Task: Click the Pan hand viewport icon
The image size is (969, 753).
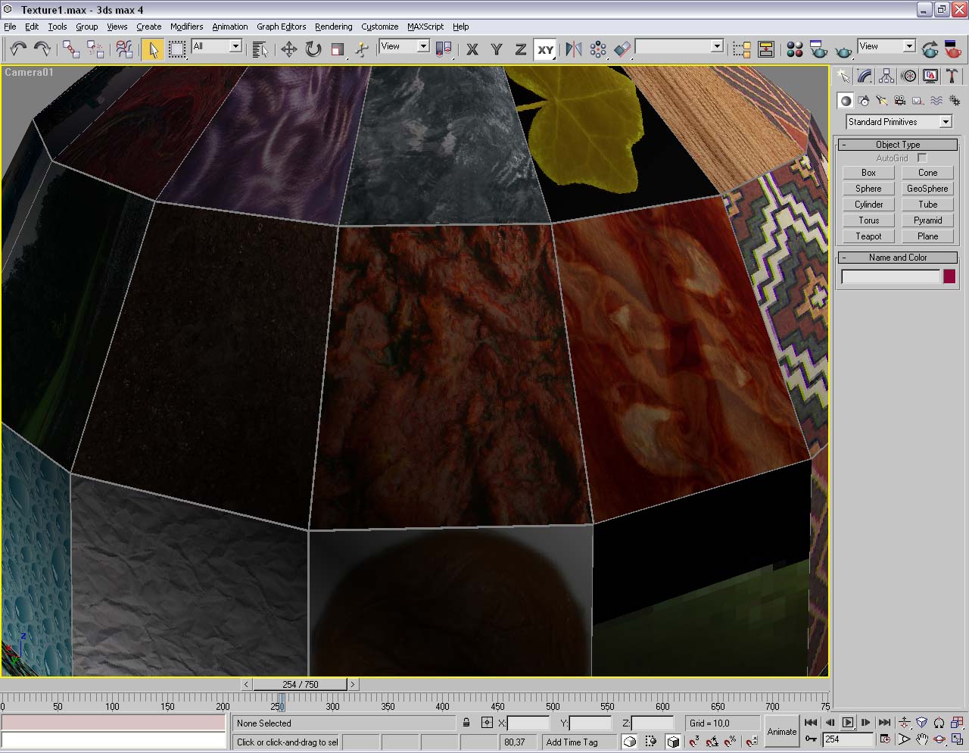Action: click(921, 739)
